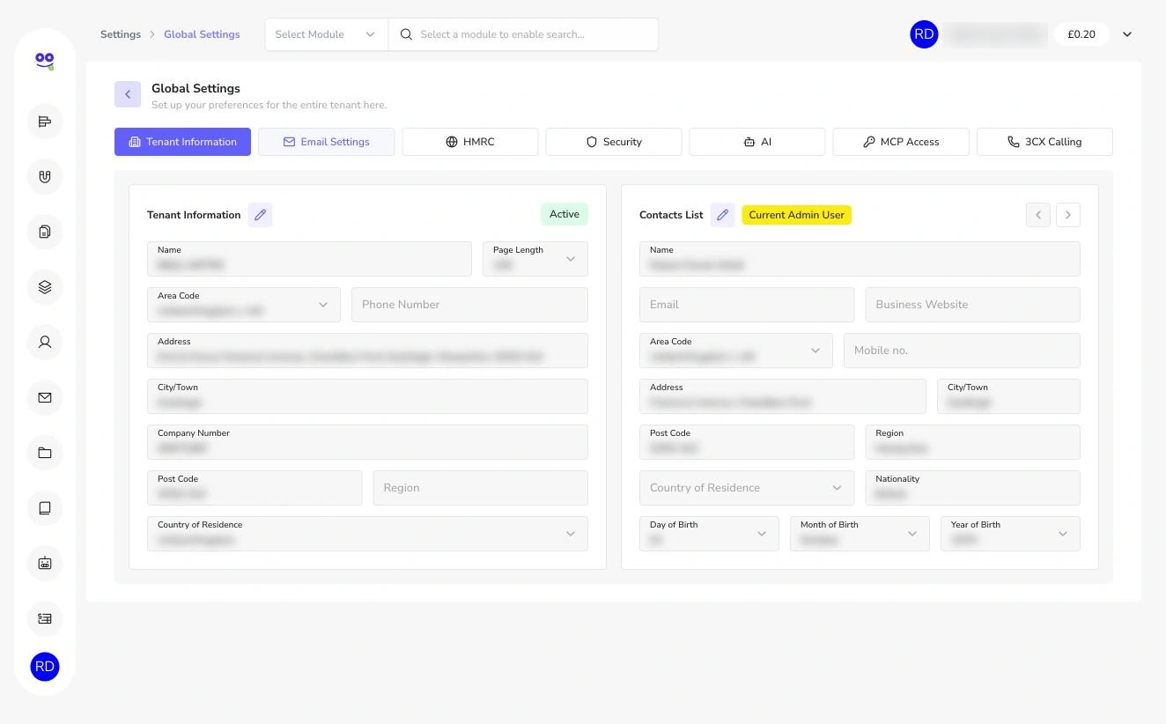Open the magnet icon in sidebar
The height and width of the screenshot is (724, 1166).
(45, 177)
